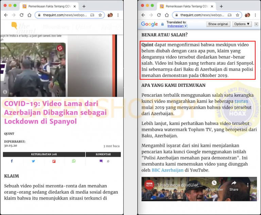Share article via Flipboard icon
The width and height of the screenshot is (261, 215).
pos(54,161)
